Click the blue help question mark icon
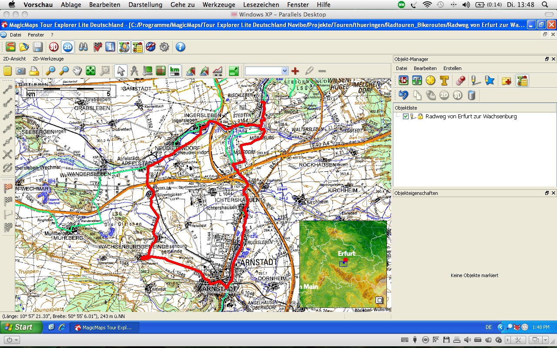 [x=180, y=47]
